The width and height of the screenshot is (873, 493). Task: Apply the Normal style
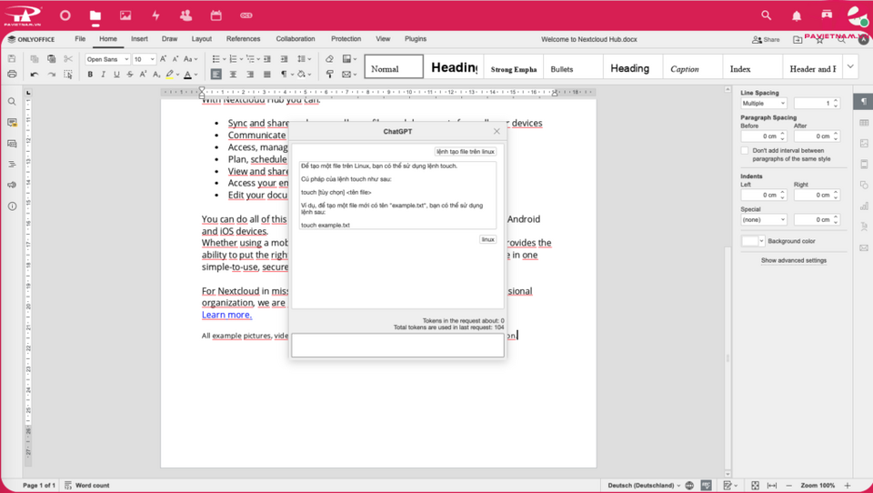click(394, 66)
